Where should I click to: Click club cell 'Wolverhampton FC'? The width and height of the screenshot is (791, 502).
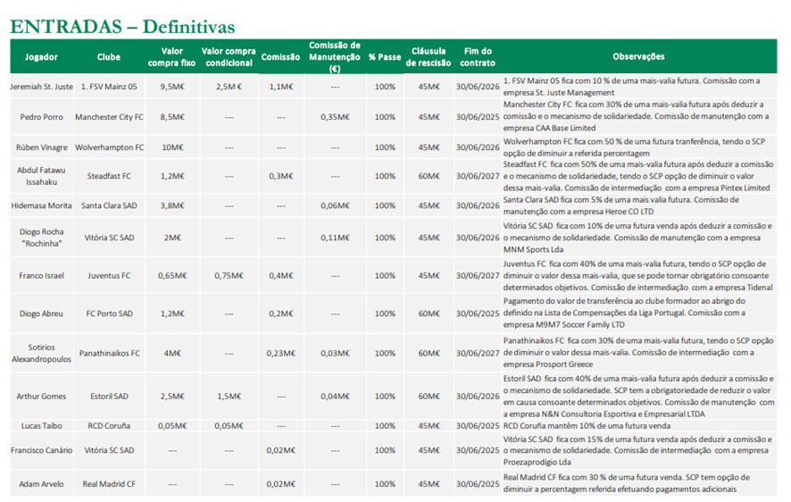[109, 147]
